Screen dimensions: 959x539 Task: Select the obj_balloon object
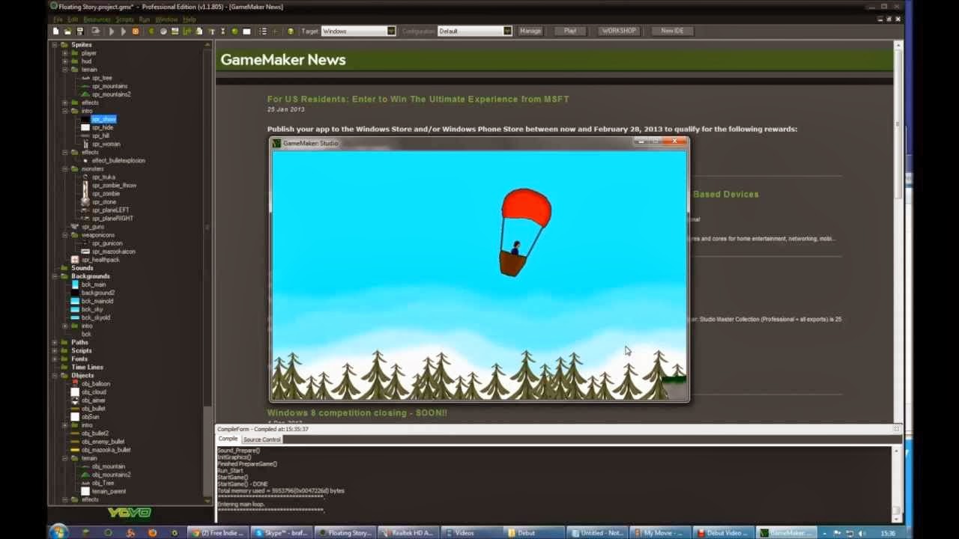pyautogui.click(x=96, y=383)
